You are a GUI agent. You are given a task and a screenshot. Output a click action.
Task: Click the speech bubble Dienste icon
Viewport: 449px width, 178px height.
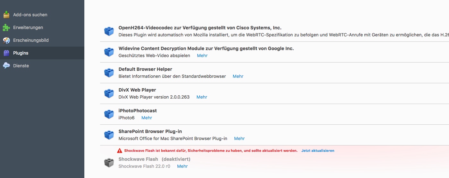coord(6,66)
